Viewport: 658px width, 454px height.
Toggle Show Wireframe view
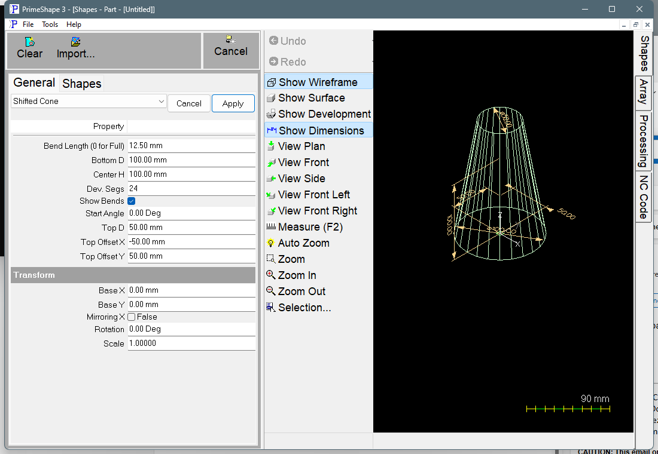click(318, 82)
